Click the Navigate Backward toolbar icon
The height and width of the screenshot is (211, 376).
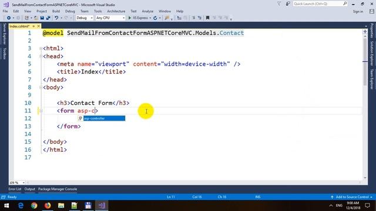[9, 18]
